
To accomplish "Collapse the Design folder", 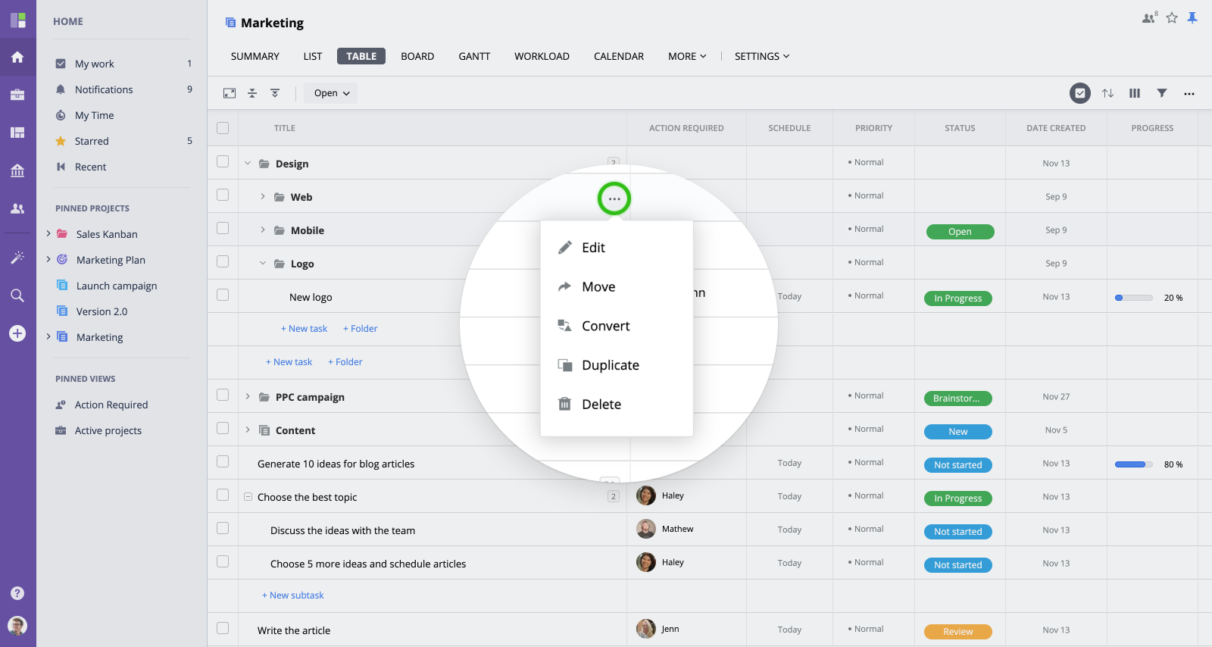I will 248,164.
